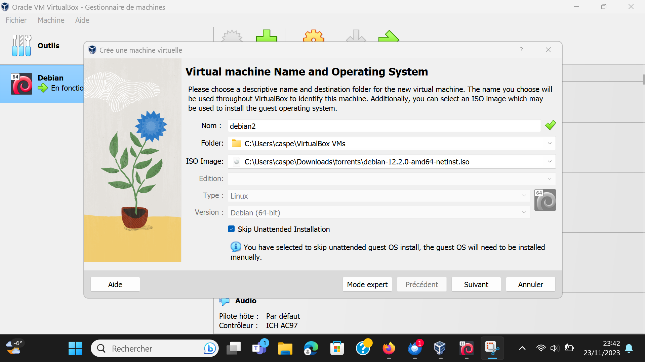Open Firefox from taskbar

coord(389,349)
